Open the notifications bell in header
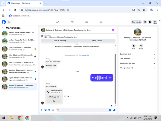The width and height of the screenshot is (161, 121). click(x=150, y=22)
